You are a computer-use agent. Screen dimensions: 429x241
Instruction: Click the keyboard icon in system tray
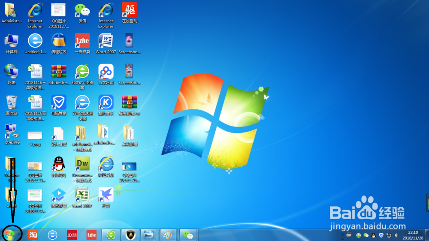(349, 235)
